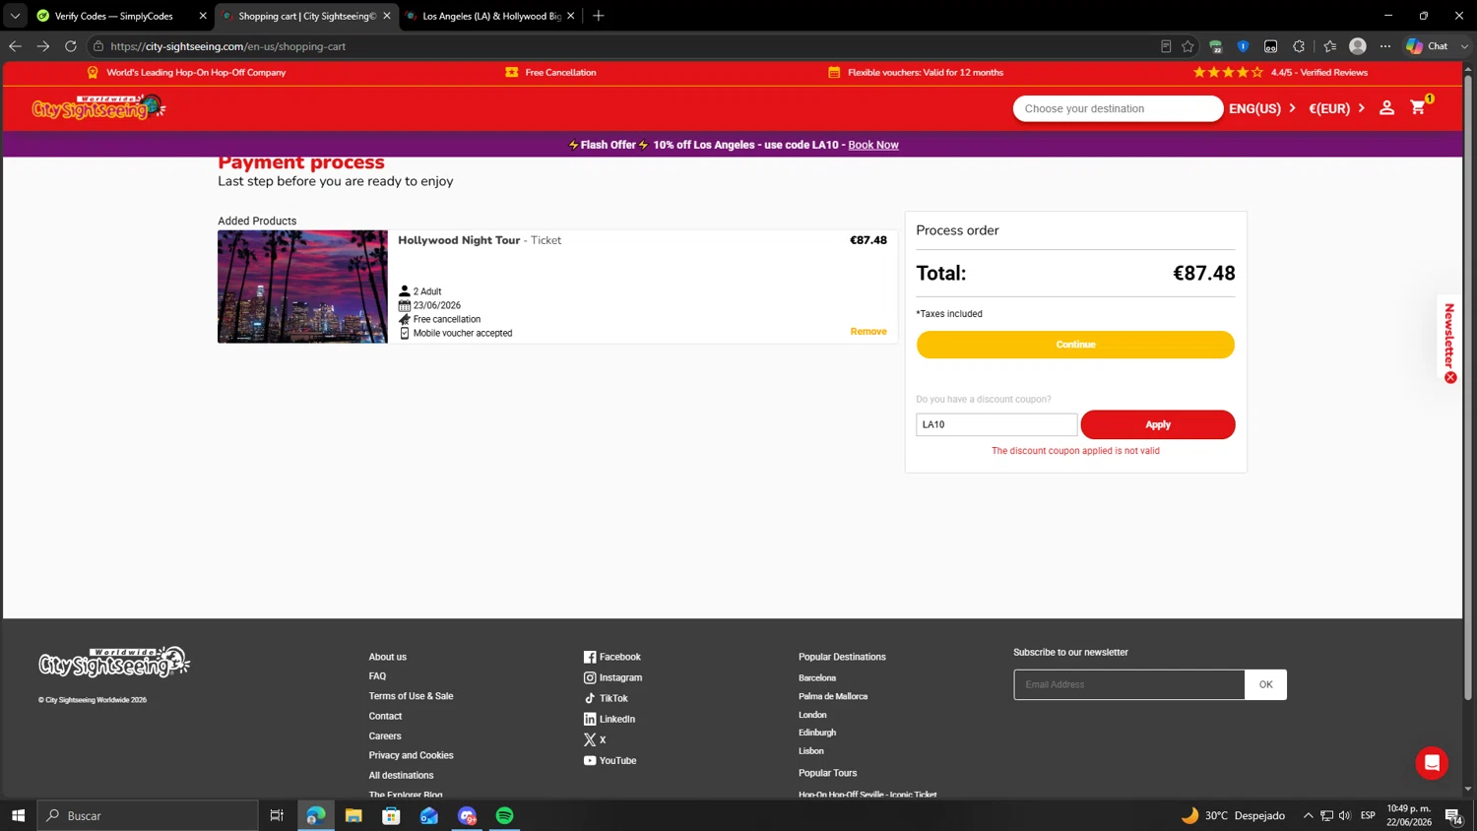Image resolution: width=1477 pixels, height=831 pixels.
Task: Open Microsoft Store from the taskbar
Action: click(391, 815)
